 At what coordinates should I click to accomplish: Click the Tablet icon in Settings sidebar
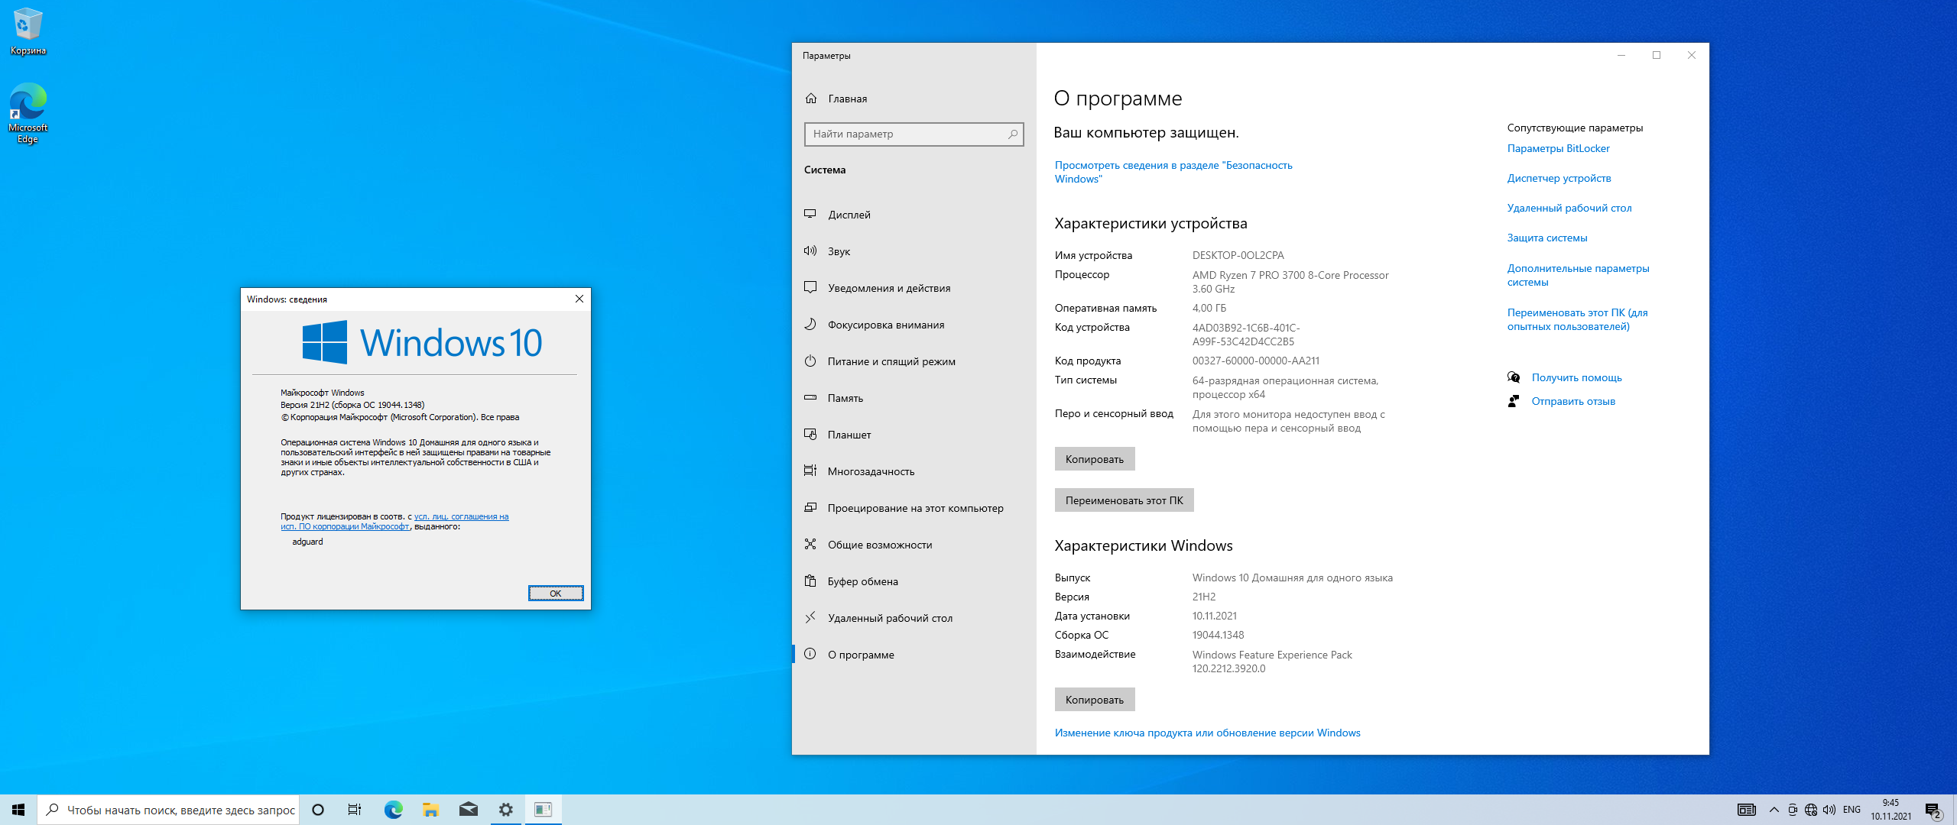(810, 435)
